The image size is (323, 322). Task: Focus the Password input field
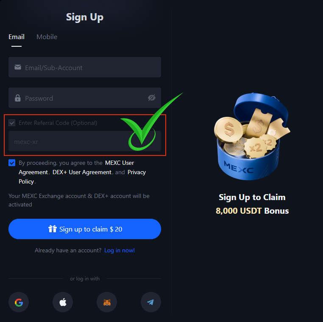click(x=85, y=98)
